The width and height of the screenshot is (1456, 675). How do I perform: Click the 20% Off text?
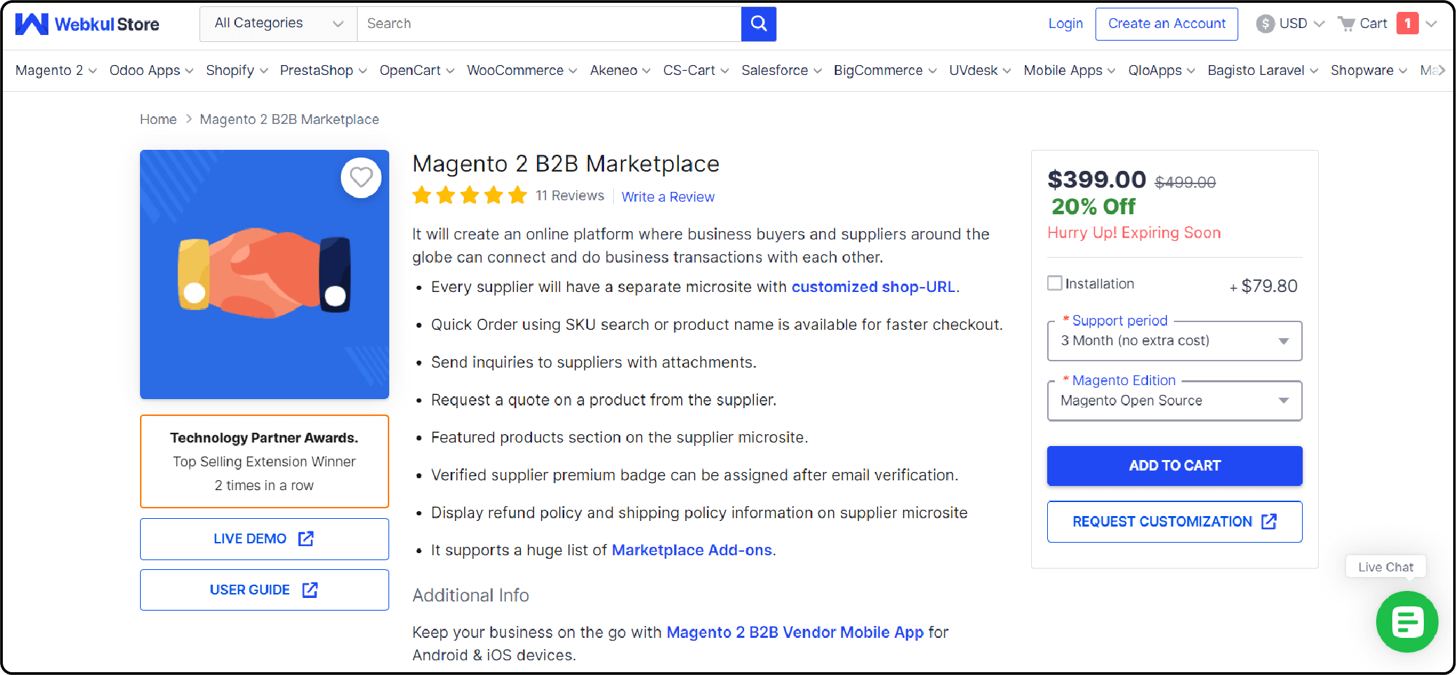tap(1093, 207)
